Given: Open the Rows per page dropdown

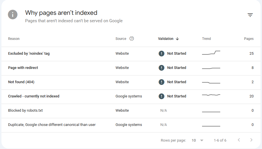Looking at the screenshot, I should [197, 140].
